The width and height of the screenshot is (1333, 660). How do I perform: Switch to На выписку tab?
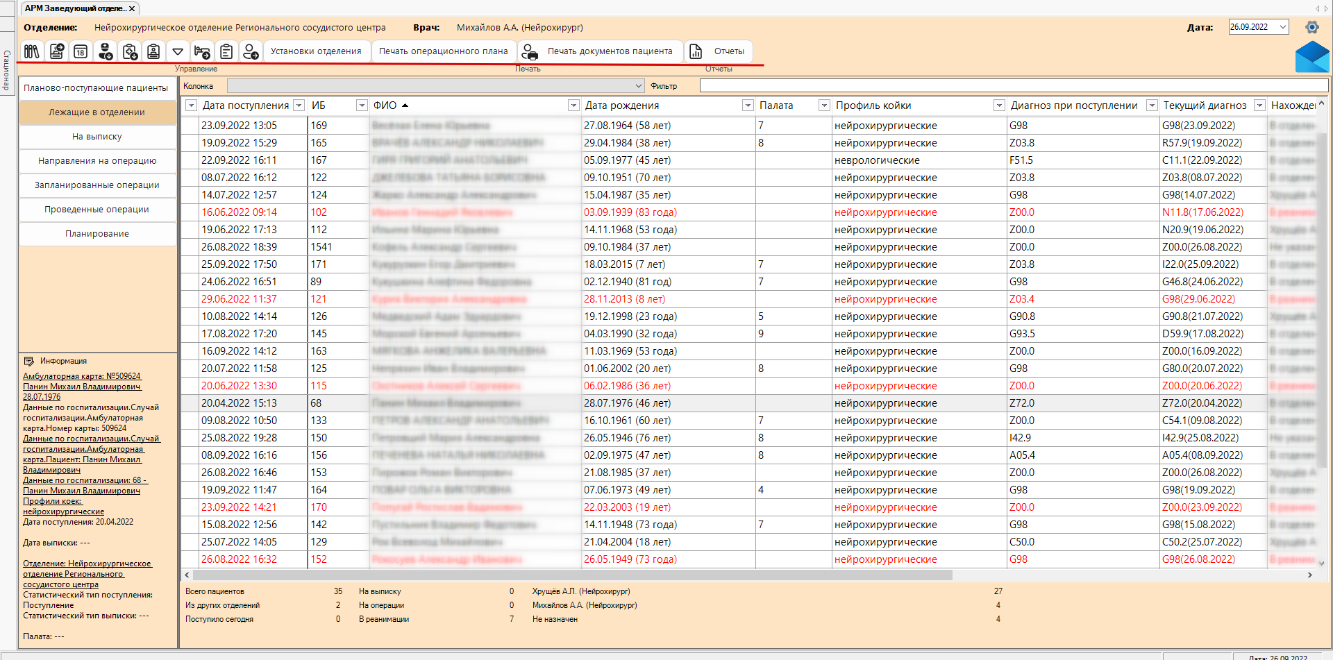[97, 137]
